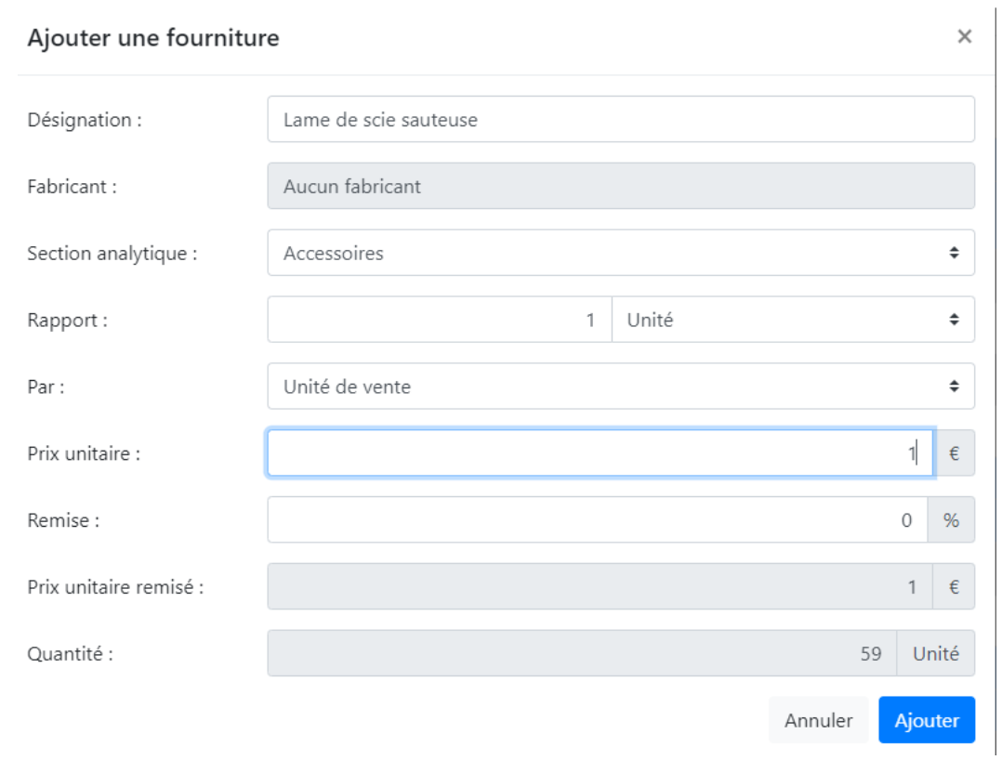Click the Quantité field showing 59

[x=581, y=654]
